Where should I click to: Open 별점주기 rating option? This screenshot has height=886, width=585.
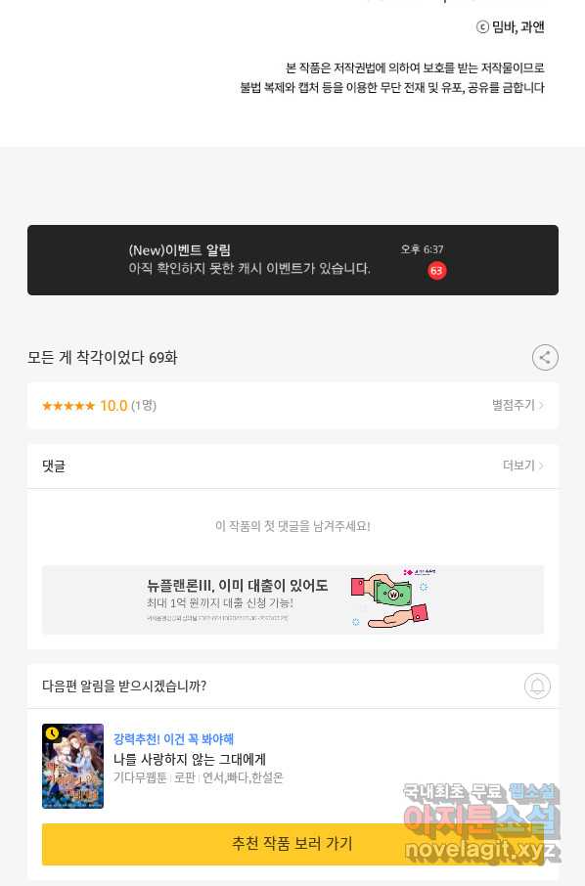pos(517,405)
